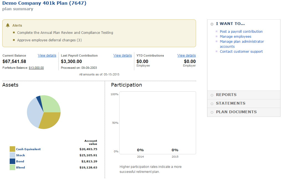Image resolution: width=283 pixels, height=179 pixels.
Task: Click the Alerts bell icon
Action: 8,25
